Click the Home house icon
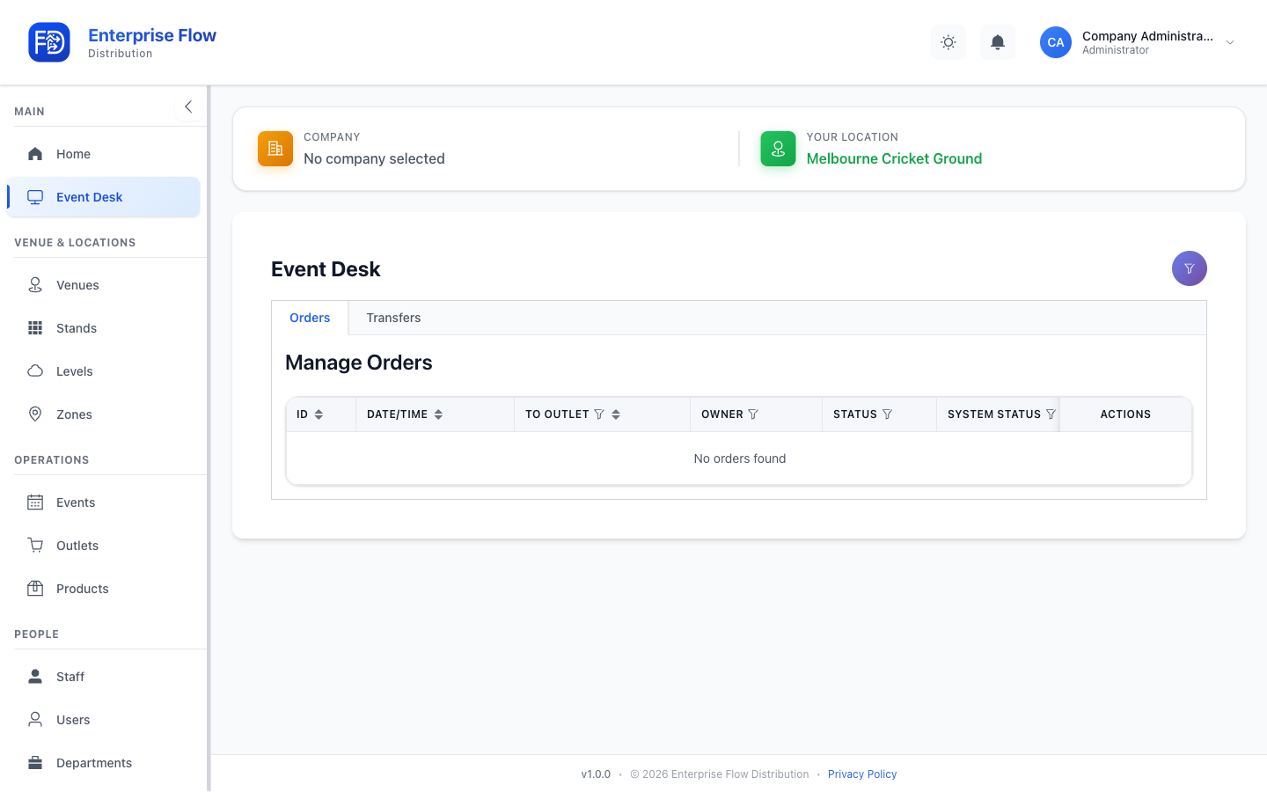 point(35,154)
